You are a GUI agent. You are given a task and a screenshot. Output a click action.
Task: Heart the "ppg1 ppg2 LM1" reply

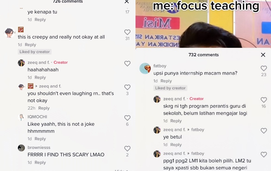264,154
